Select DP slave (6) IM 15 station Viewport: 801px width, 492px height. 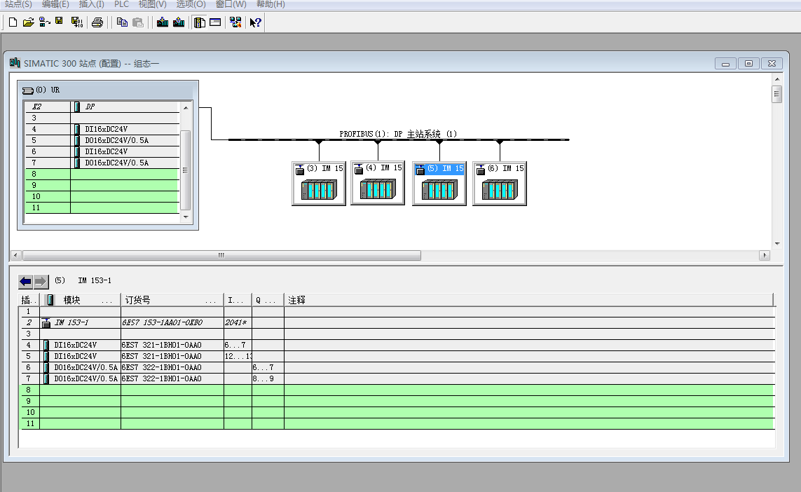pos(500,184)
